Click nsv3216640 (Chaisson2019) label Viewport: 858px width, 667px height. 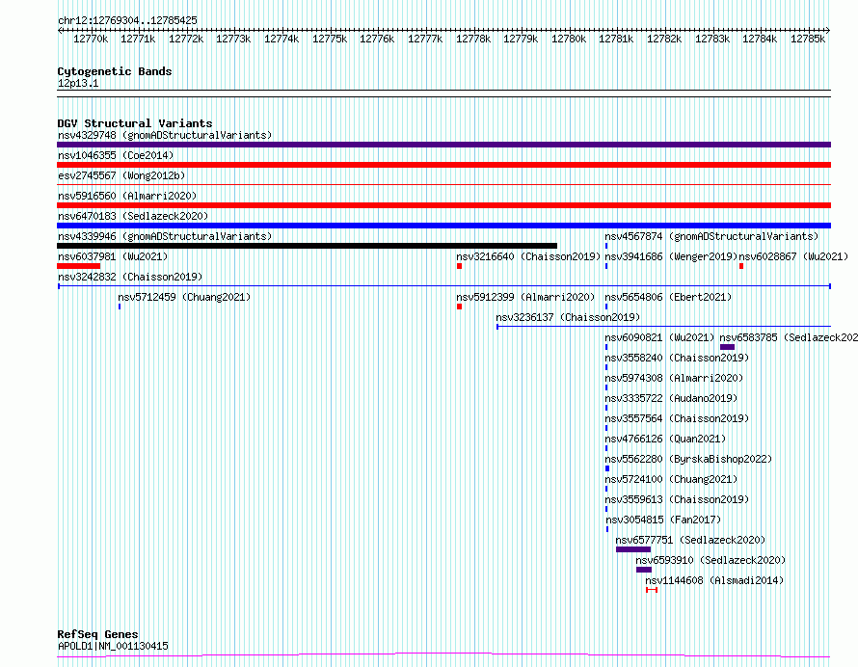click(x=528, y=256)
